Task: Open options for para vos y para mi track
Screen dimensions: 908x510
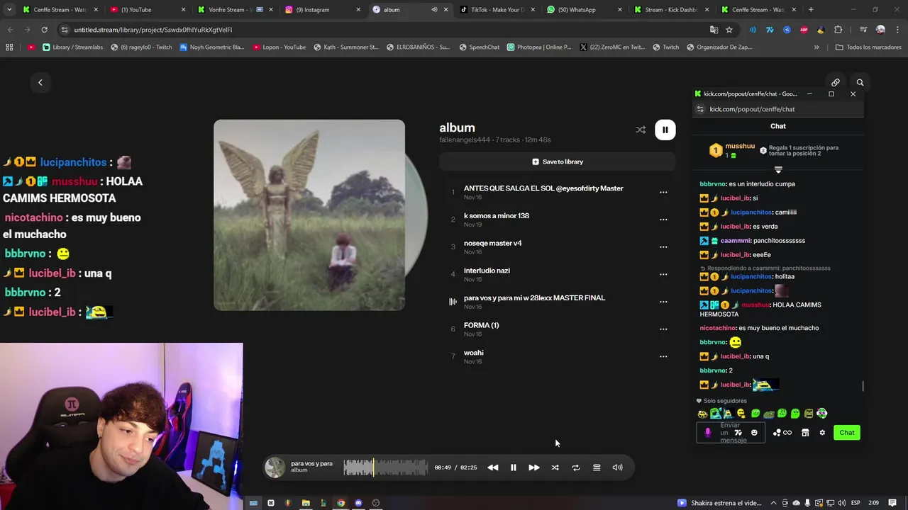Action: click(x=663, y=302)
